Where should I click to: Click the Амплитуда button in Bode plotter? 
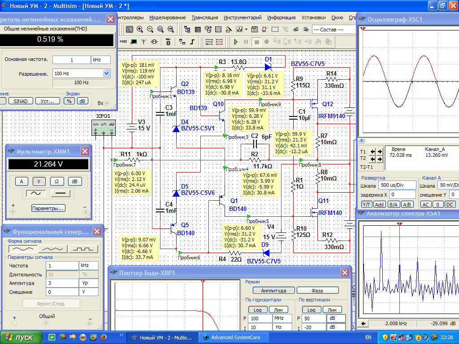pos(274,290)
